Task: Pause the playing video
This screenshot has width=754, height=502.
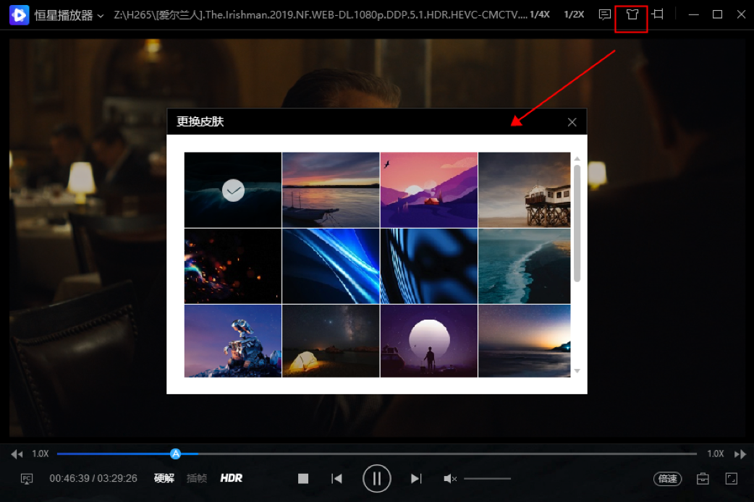Action: tap(376, 478)
